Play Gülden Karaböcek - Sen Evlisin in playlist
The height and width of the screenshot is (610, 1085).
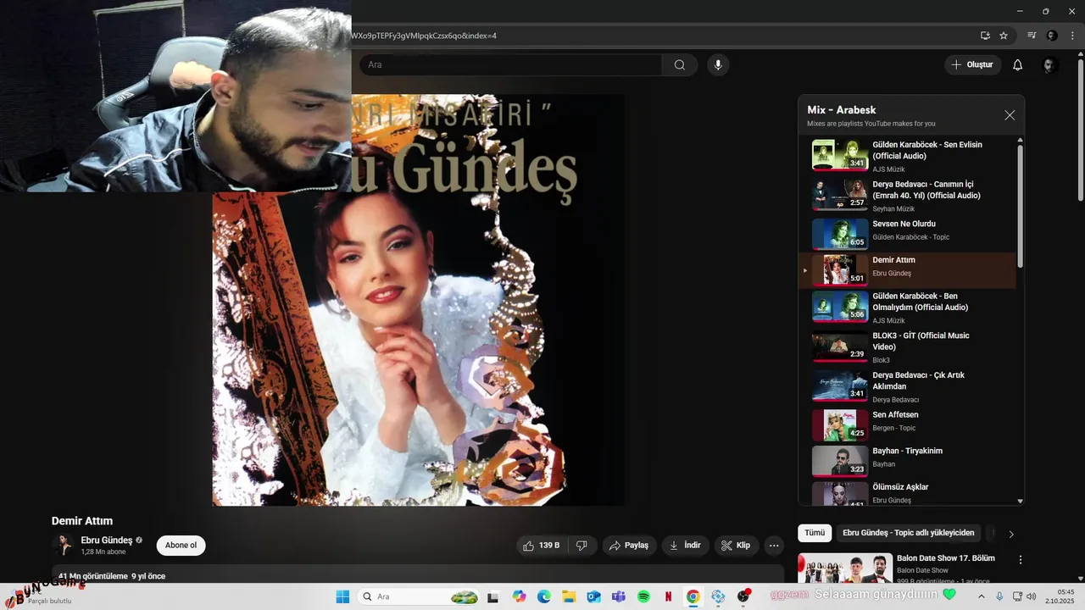(x=907, y=156)
